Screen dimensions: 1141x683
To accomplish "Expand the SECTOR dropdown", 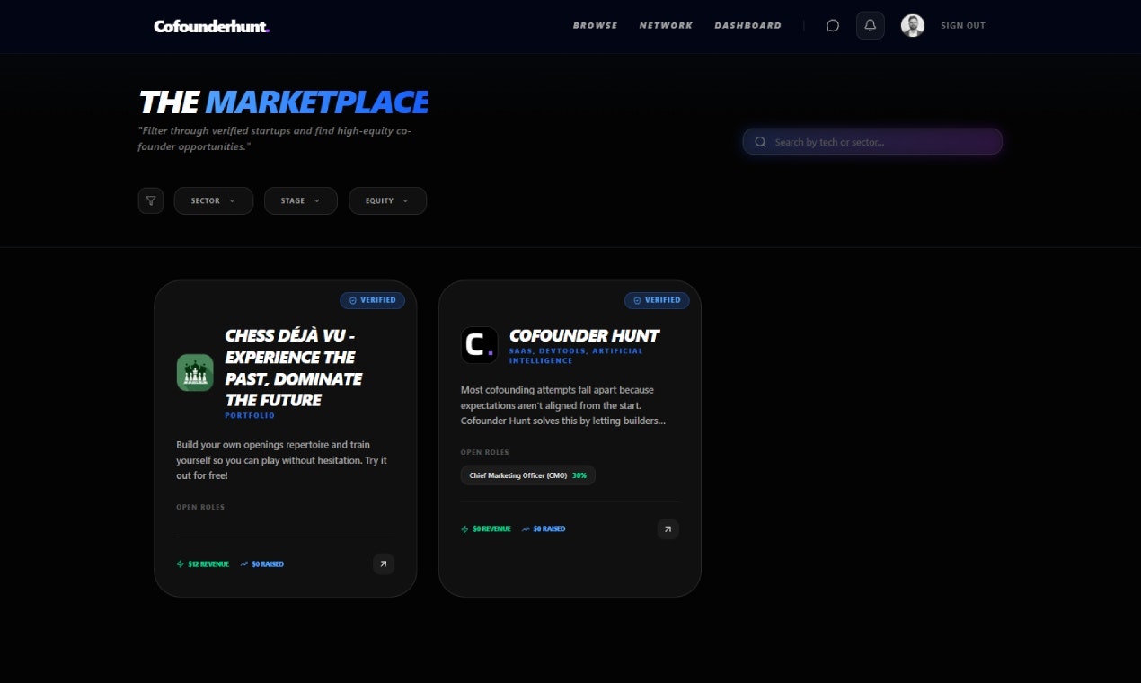I will point(213,200).
